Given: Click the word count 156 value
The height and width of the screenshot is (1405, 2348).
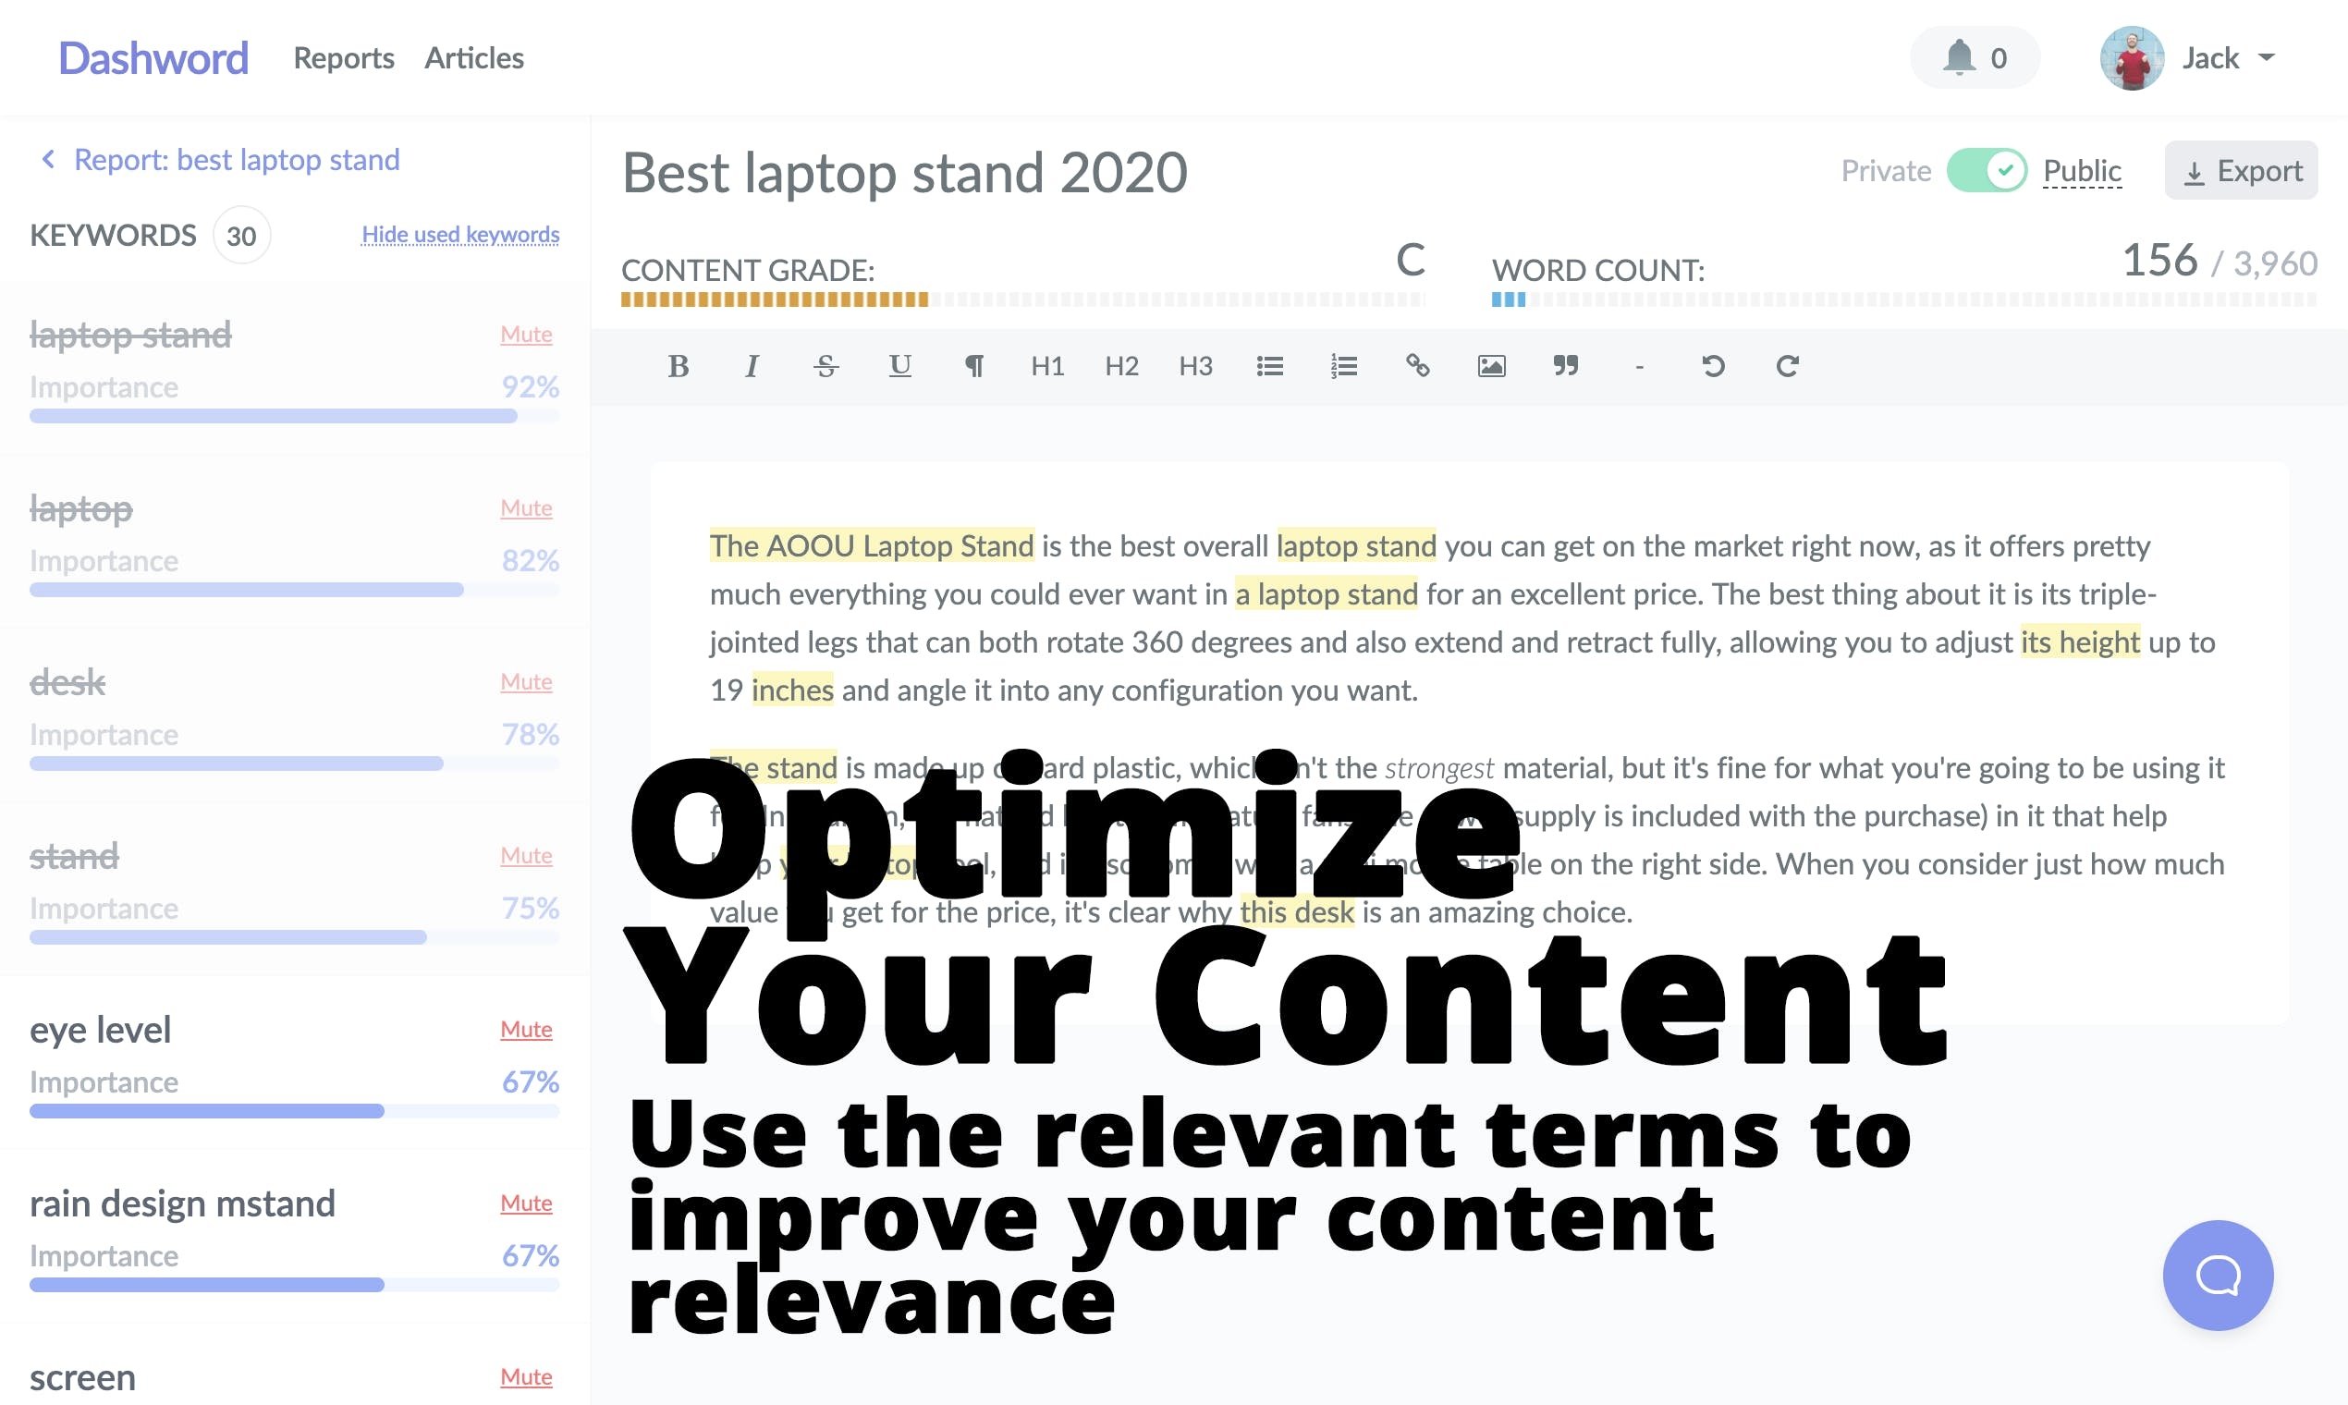Looking at the screenshot, I should tap(2158, 261).
